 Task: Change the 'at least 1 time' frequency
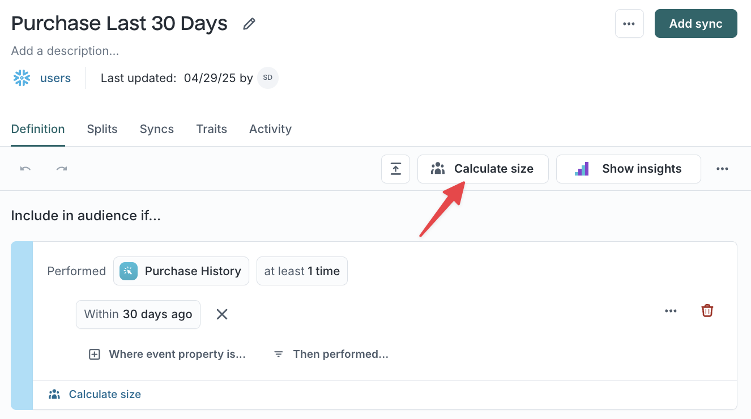click(x=302, y=271)
